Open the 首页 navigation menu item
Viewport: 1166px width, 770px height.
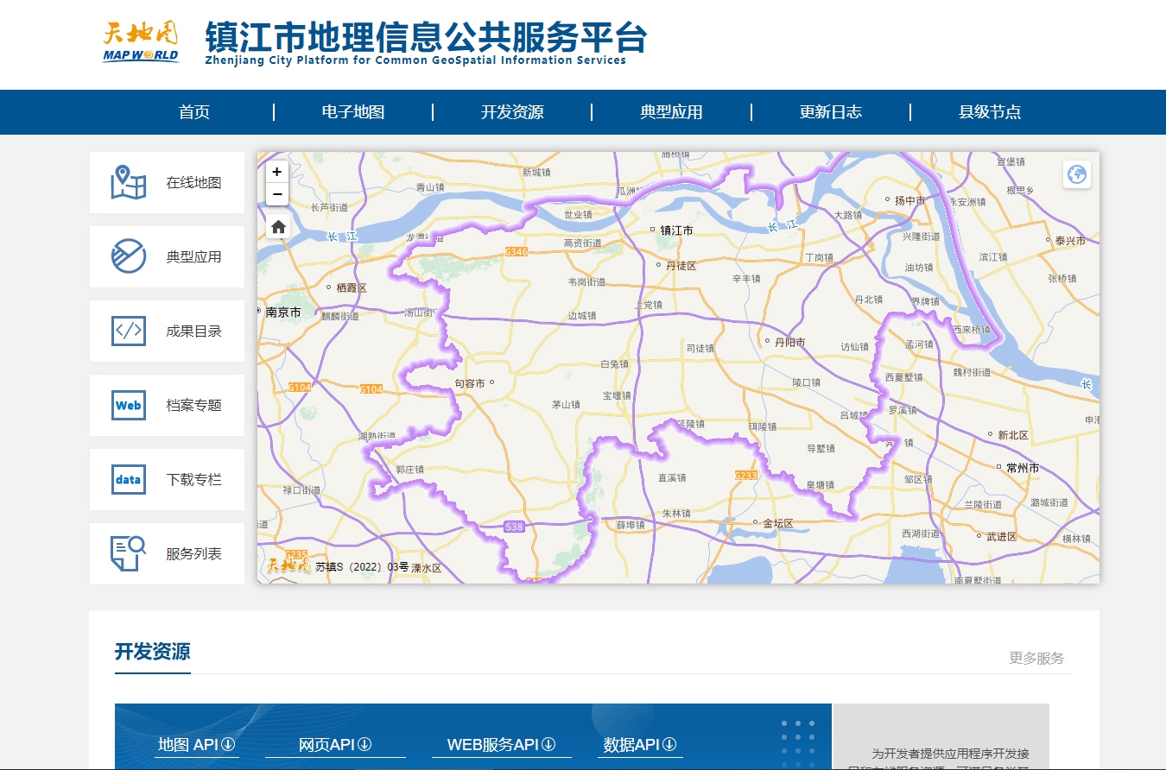point(194,112)
